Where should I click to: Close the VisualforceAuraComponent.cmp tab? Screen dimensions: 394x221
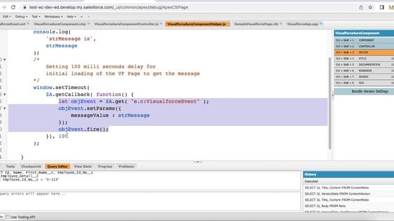[x=89, y=24]
